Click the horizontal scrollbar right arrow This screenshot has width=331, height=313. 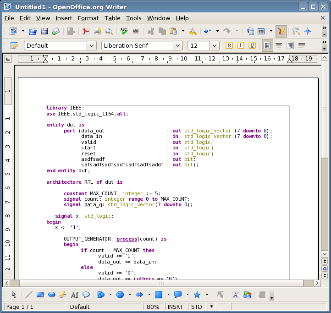pos(317,283)
